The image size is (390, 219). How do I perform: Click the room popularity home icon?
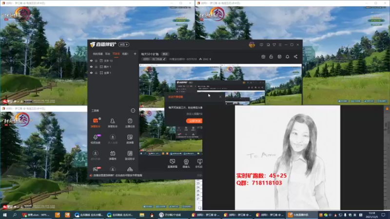(x=200, y=59)
